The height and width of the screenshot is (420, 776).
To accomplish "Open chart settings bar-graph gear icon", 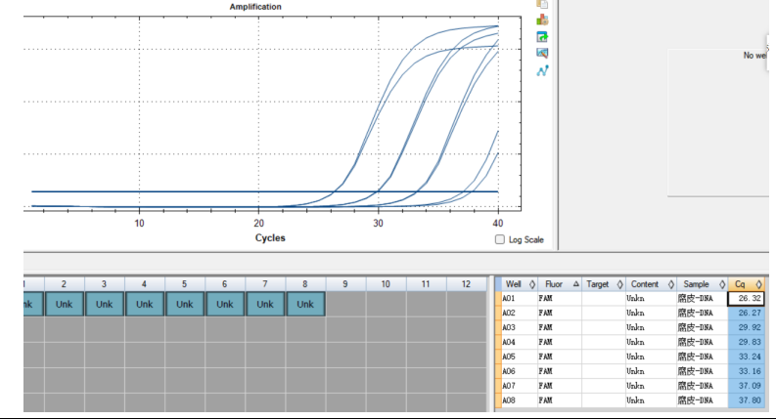I will click(x=542, y=21).
